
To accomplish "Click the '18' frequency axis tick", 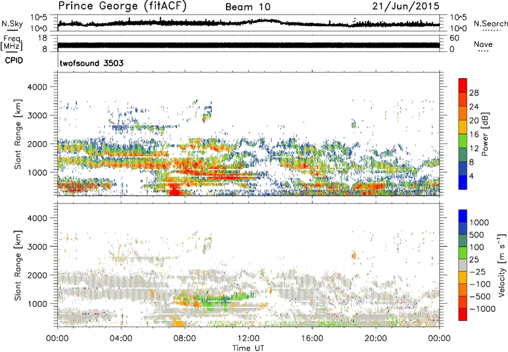I will (43, 38).
